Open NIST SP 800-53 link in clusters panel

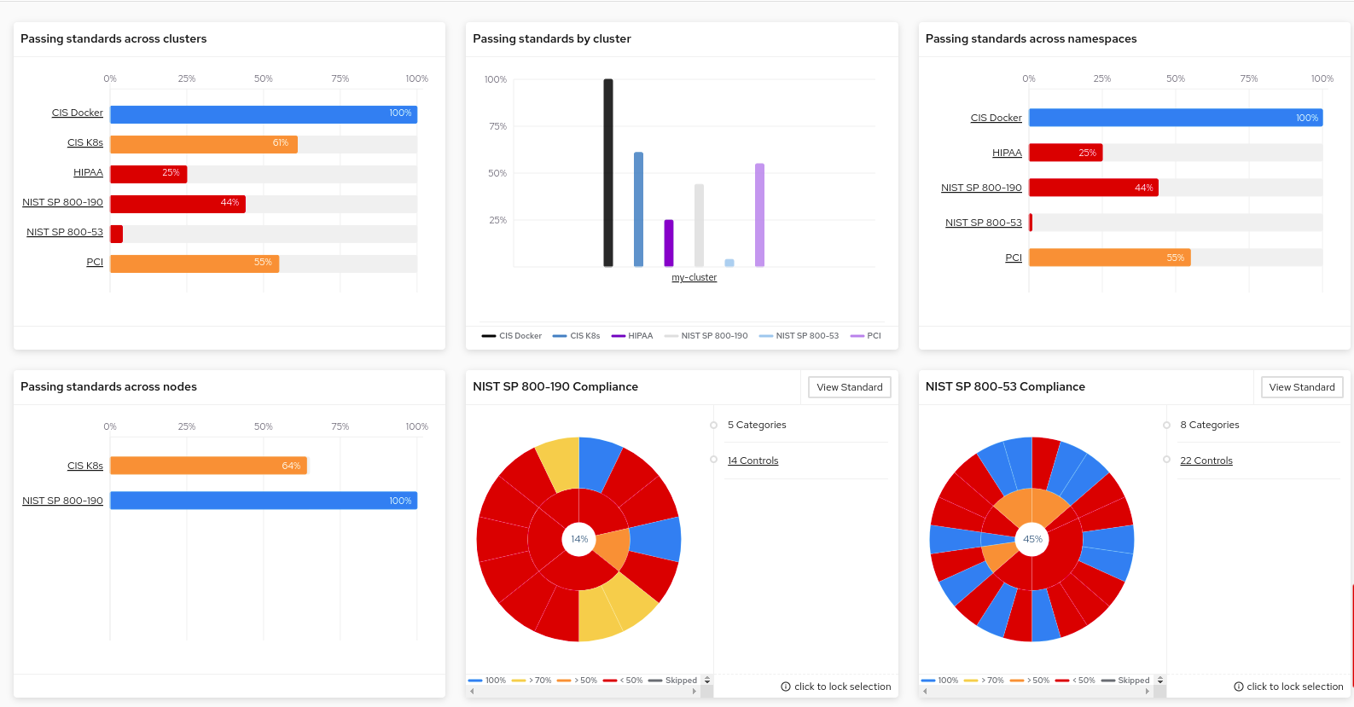tap(65, 232)
